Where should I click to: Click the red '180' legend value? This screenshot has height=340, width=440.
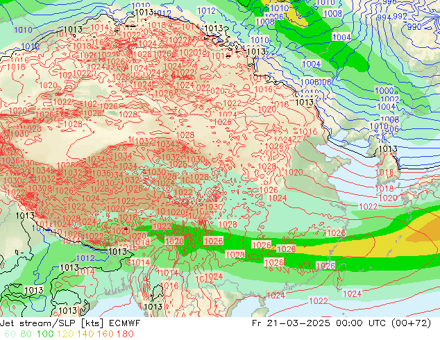pyautogui.click(x=125, y=334)
